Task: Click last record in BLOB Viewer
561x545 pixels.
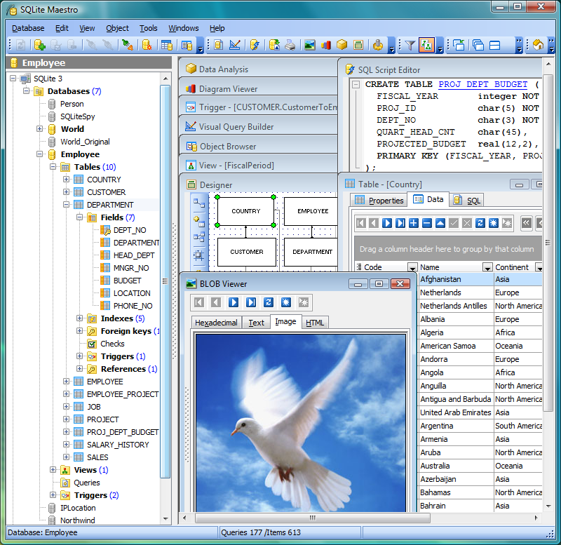Action: [251, 302]
